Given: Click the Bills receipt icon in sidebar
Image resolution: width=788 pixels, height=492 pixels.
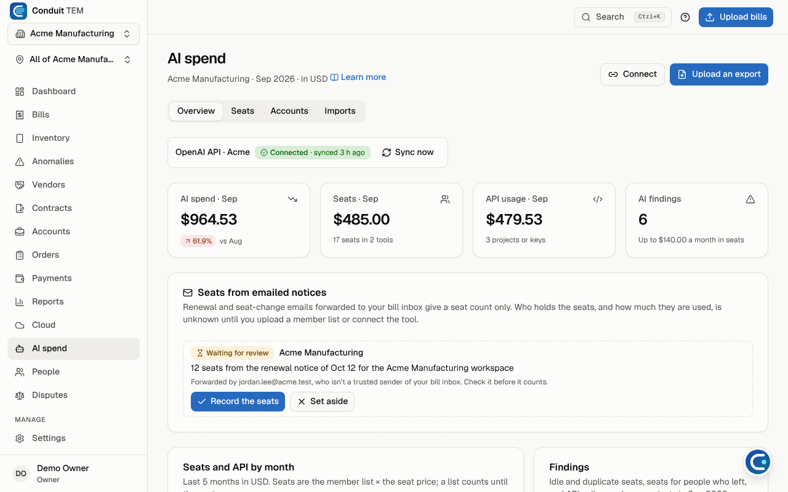Looking at the screenshot, I should 20,114.
